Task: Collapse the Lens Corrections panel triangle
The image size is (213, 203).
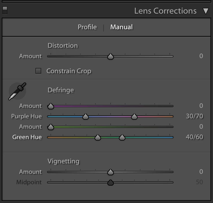Action: (x=206, y=11)
